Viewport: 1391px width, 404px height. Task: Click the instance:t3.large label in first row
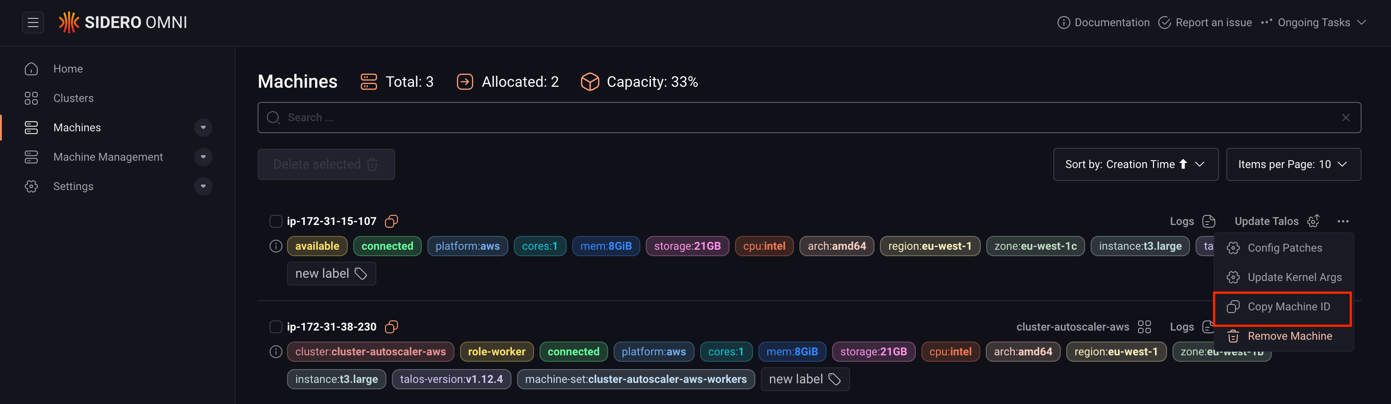1140,246
